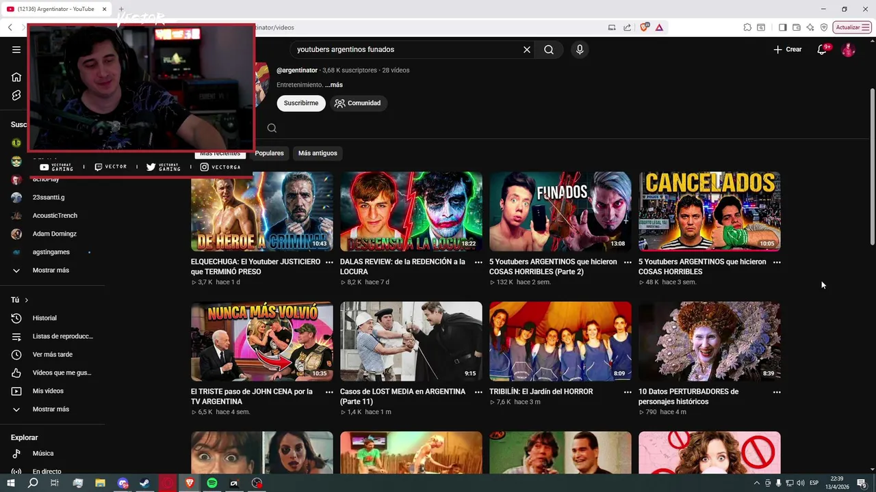Open browser extensions puzzle icon
This screenshot has width=876, height=492.
(747, 27)
